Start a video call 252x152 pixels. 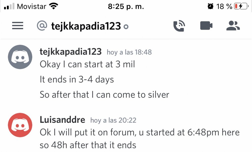pyautogui.click(x=206, y=26)
